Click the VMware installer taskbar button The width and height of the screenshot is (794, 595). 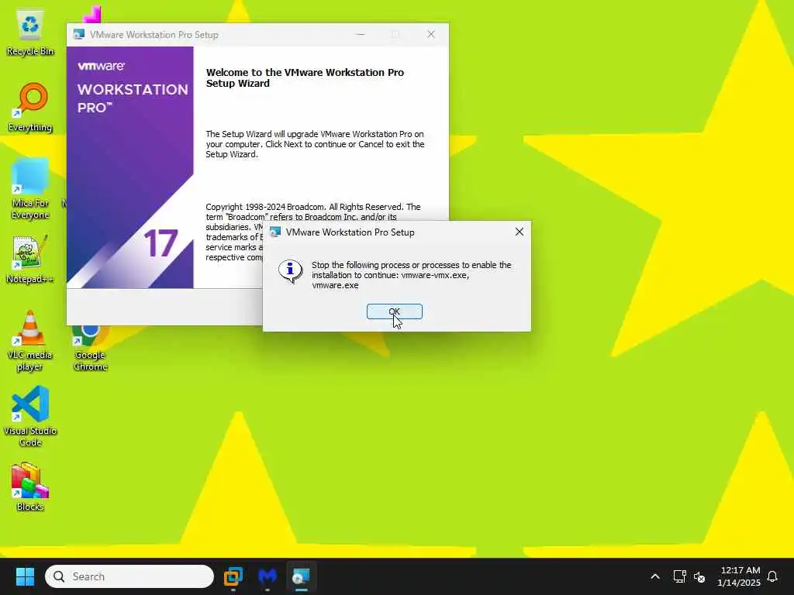(302, 576)
